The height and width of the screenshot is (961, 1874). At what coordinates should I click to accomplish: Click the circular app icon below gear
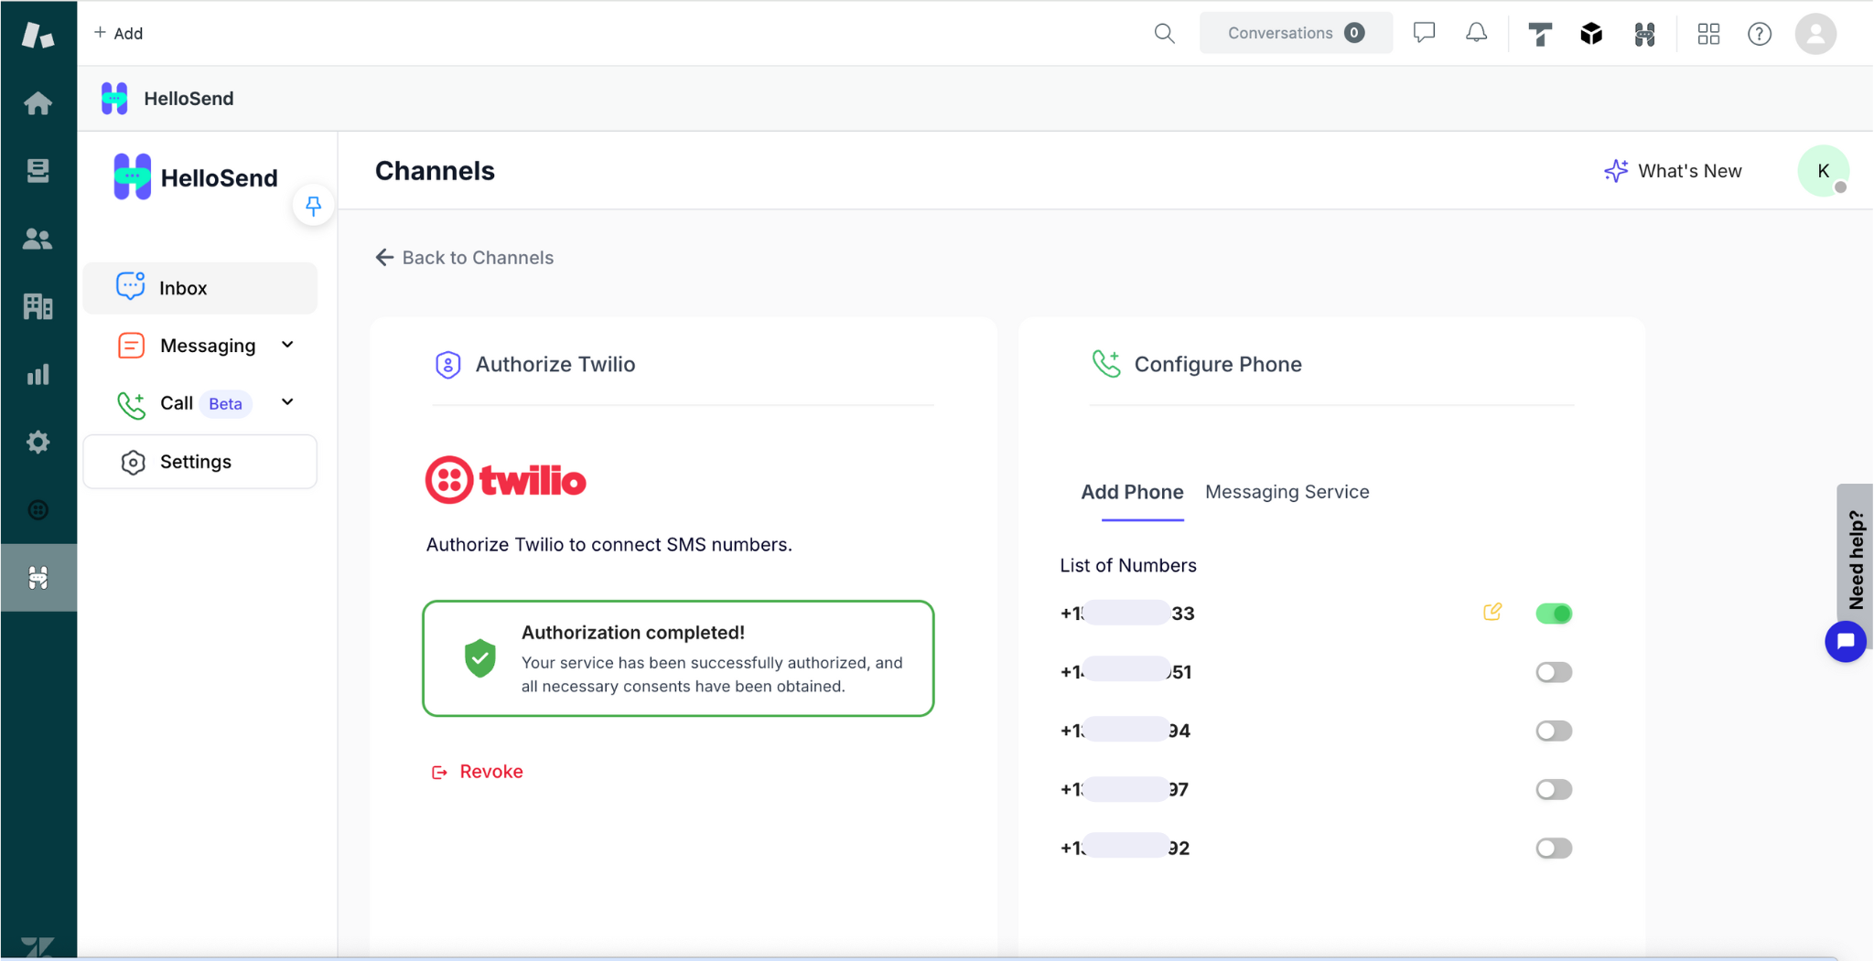[x=38, y=509]
